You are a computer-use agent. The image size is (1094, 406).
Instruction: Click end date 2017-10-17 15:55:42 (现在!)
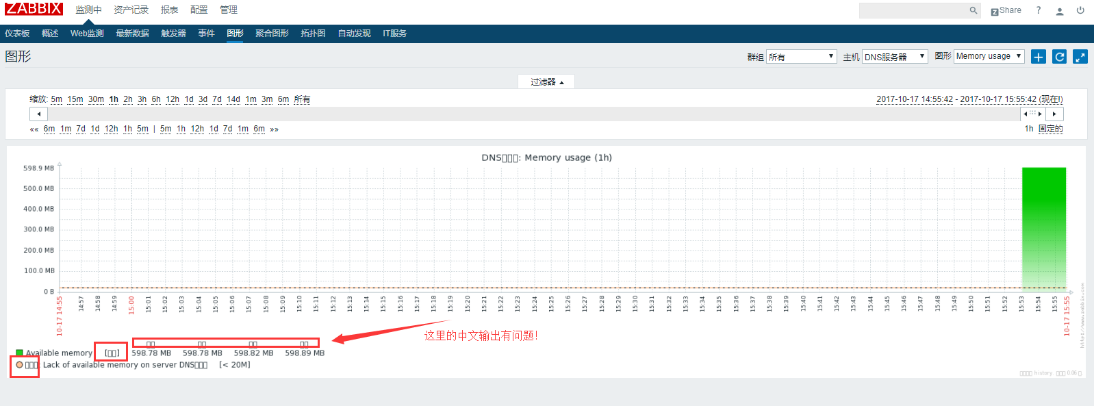(1011, 99)
